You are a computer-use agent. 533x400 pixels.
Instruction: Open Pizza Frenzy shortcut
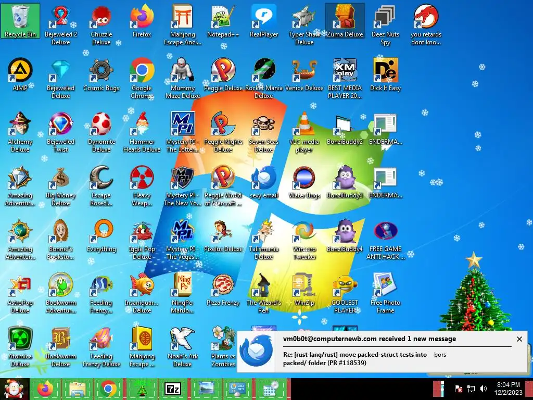(x=223, y=289)
